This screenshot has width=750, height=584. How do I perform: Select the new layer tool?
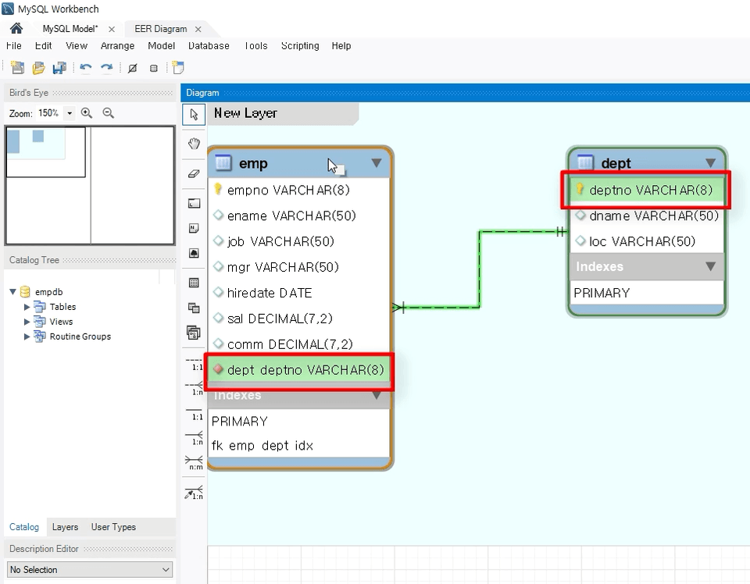(194, 204)
